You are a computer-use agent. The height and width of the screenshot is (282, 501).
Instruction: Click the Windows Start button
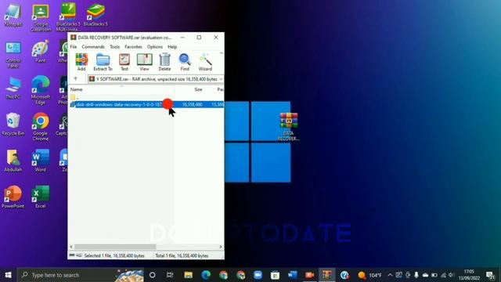pyautogui.click(x=9, y=275)
